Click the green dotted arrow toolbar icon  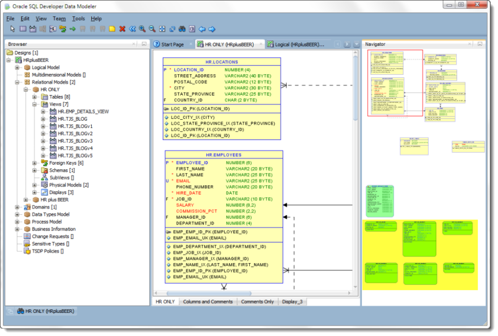(73, 29)
